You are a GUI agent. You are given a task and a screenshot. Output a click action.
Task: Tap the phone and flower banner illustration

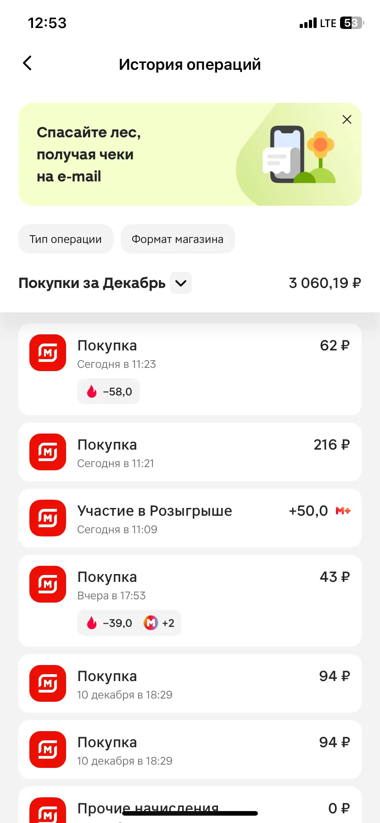299,155
